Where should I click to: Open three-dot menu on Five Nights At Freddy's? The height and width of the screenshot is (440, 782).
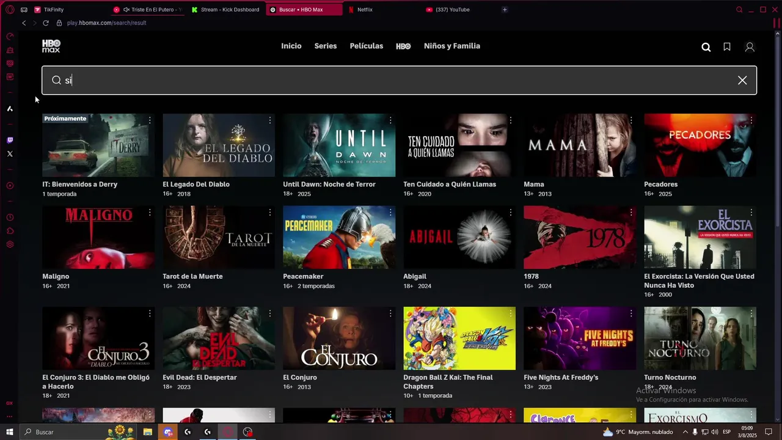(x=631, y=313)
